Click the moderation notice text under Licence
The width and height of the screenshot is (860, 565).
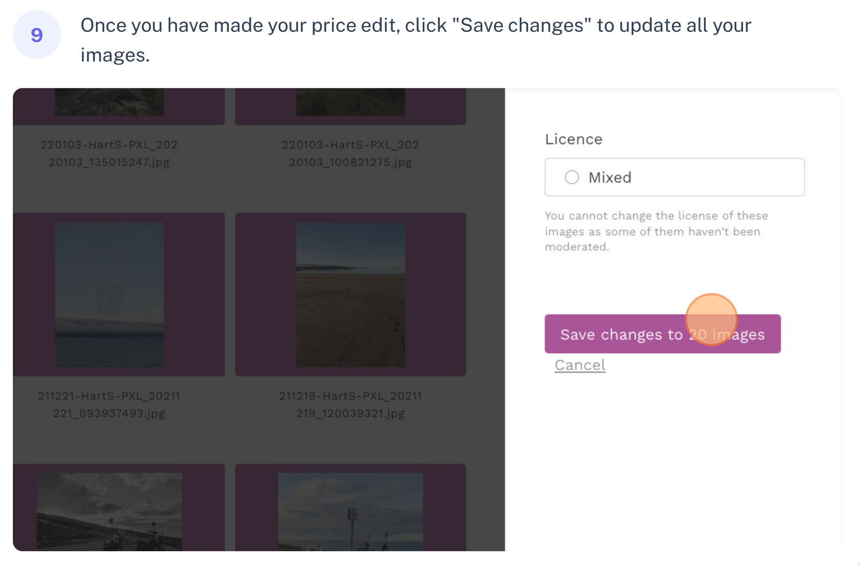[x=656, y=231]
